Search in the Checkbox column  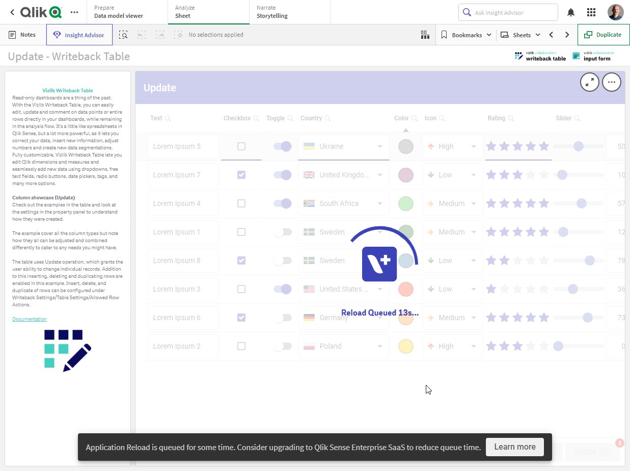coord(256,118)
